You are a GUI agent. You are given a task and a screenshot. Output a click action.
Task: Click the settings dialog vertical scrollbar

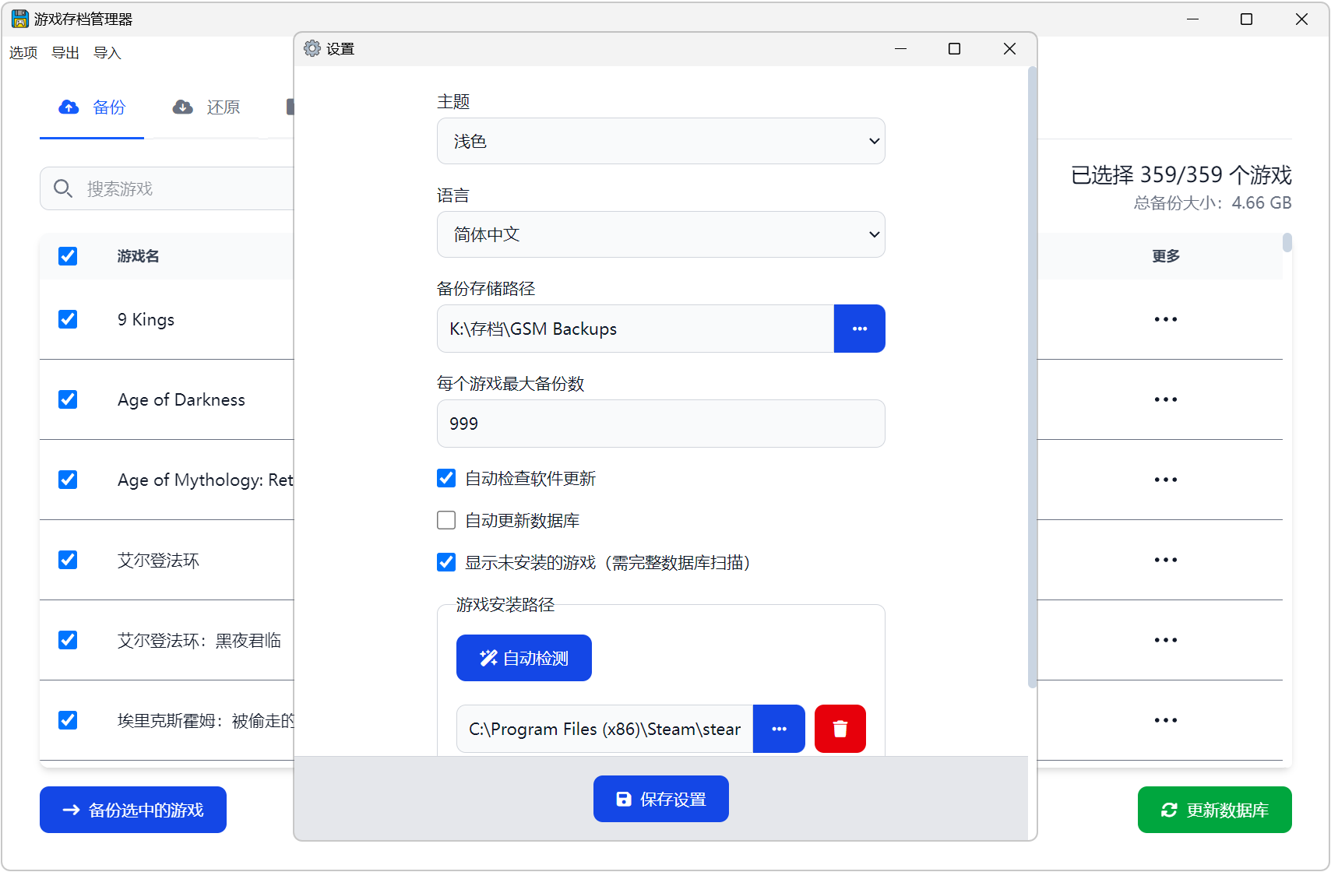click(x=1033, y=378)
